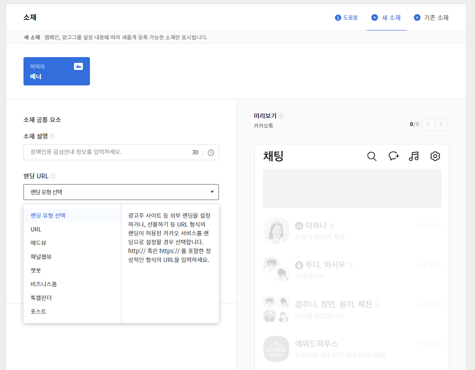Click the settings gear icon in preview
This screenshot has height=370, width=475.
pos(435,156)
